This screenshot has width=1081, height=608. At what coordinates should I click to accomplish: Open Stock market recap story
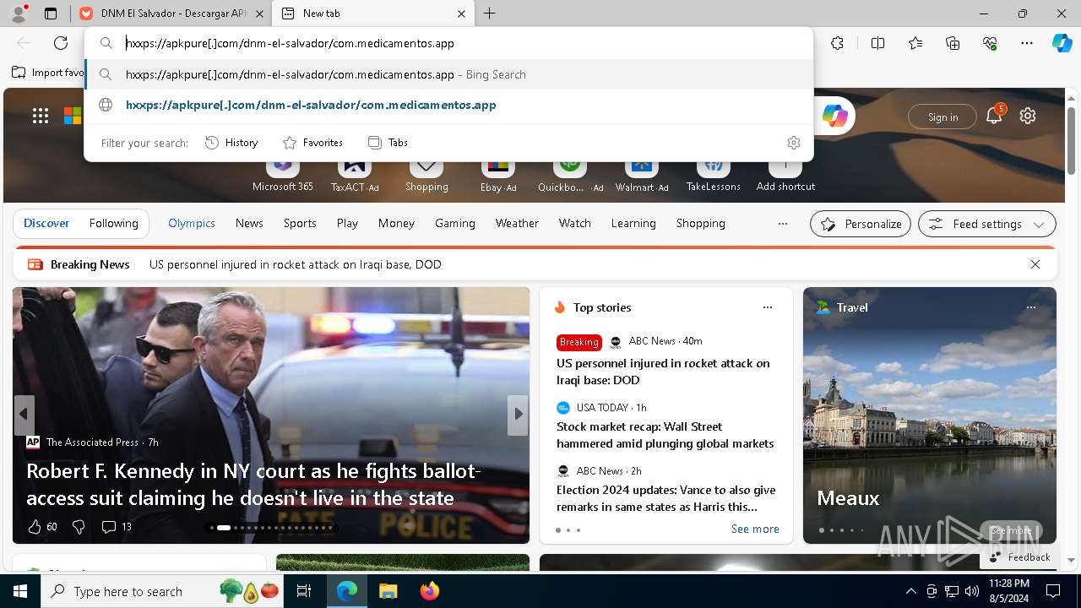point(665,435)
